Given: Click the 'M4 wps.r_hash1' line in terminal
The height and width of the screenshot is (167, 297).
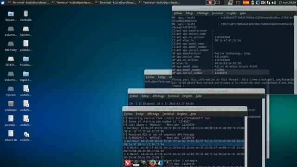Looking at the screenshot, I should 233,19.
